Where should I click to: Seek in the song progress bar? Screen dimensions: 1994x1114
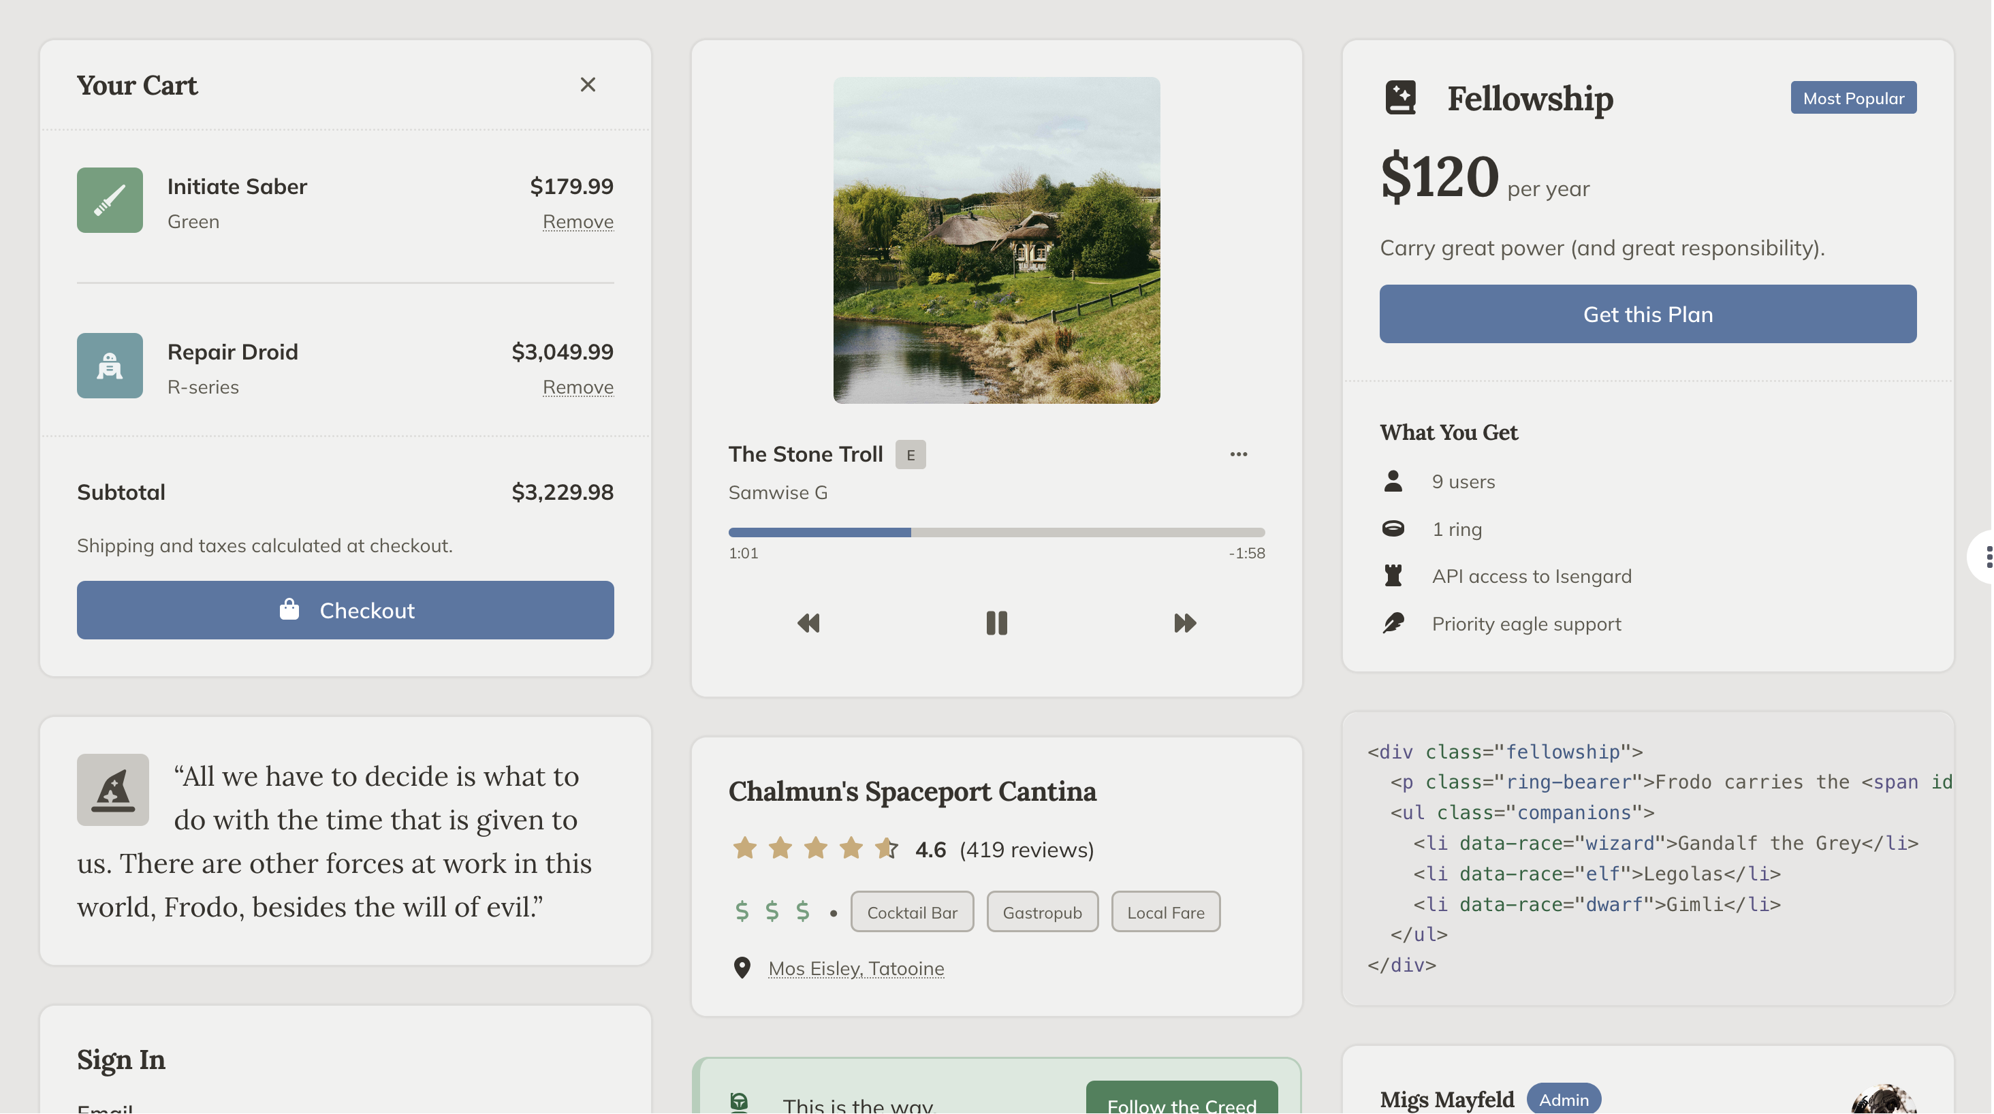[996, 532]
